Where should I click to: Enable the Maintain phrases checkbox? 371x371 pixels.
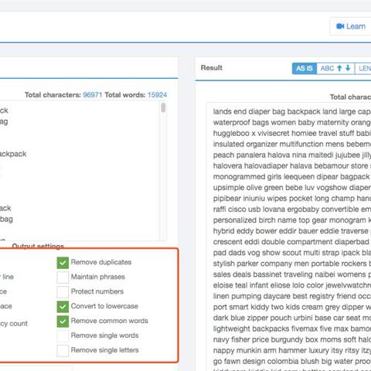(x=63, y=277)
